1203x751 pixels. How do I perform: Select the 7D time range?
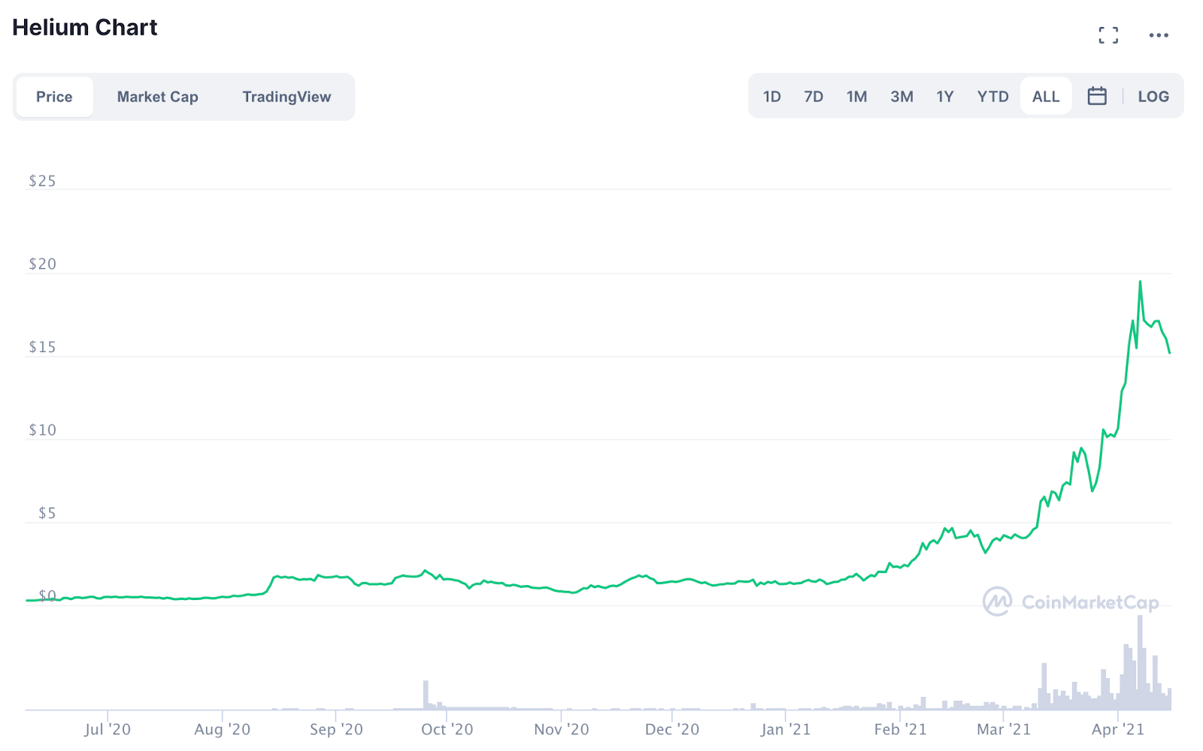tap(814, 97)
